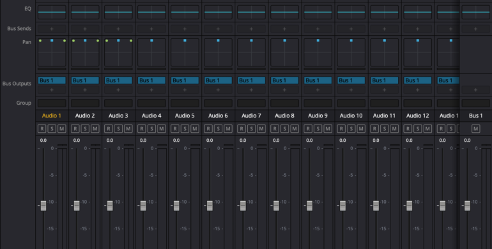This screenshot has width=492, height=249.
Task: Open the Group field for Audio 1
Action: coord(52,103)
